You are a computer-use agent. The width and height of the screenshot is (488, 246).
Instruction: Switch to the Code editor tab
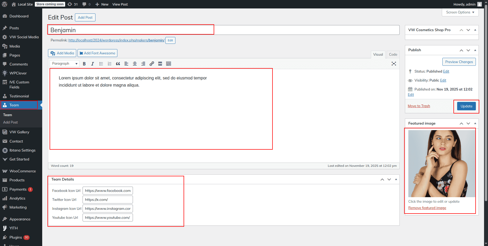coord(393,54)
